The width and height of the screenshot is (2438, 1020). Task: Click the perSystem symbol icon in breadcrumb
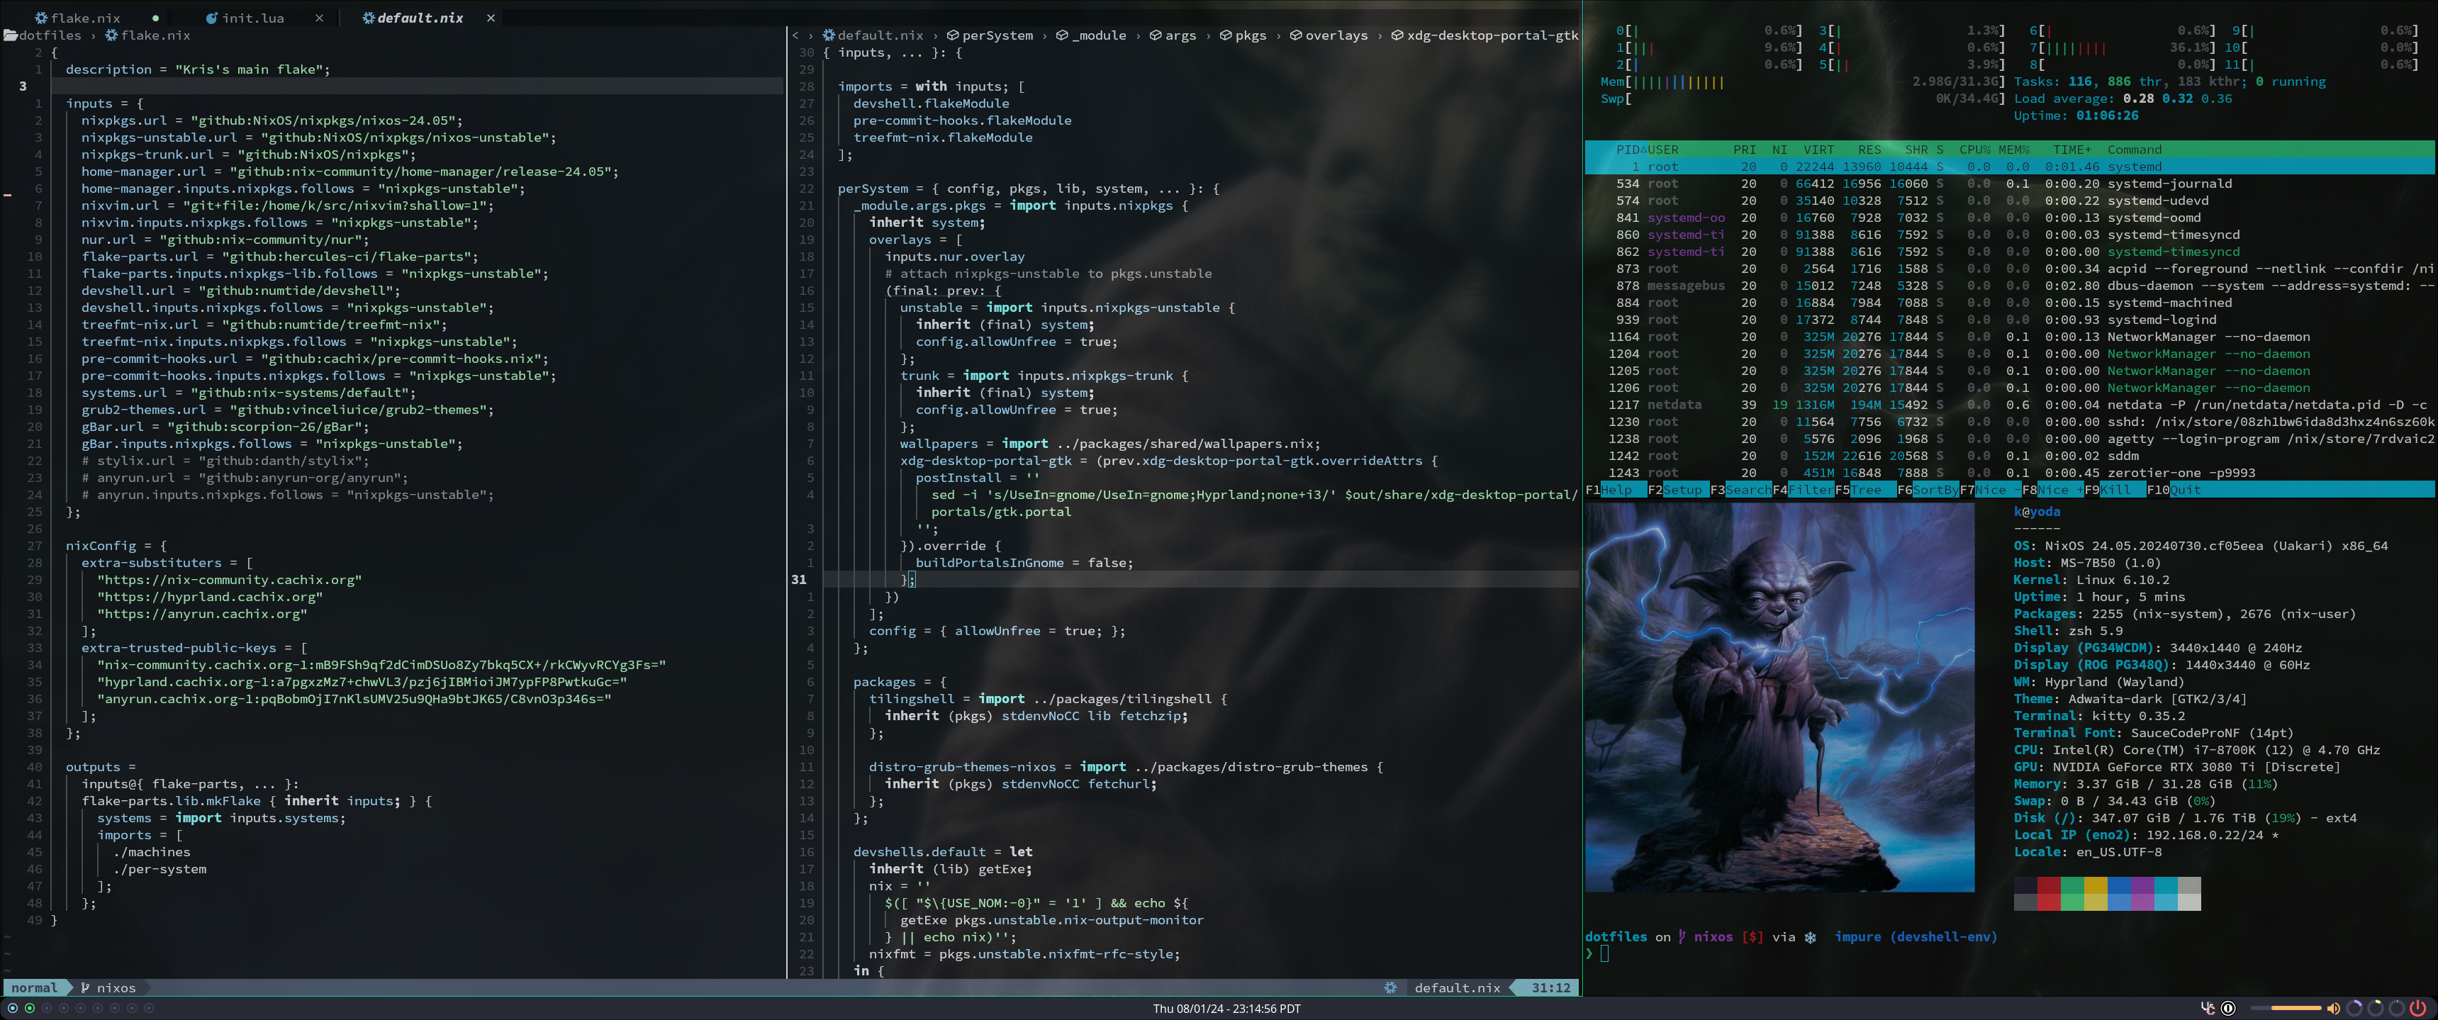tap(953, 35)
